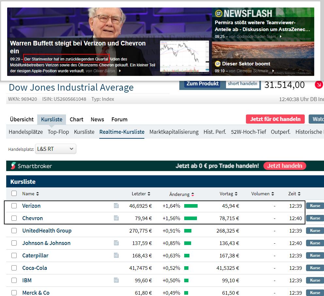Click 'Jetzt handeln' in Smartbroker banner
Viewport: 324px width, 296px height.
(x=285, y=166)
